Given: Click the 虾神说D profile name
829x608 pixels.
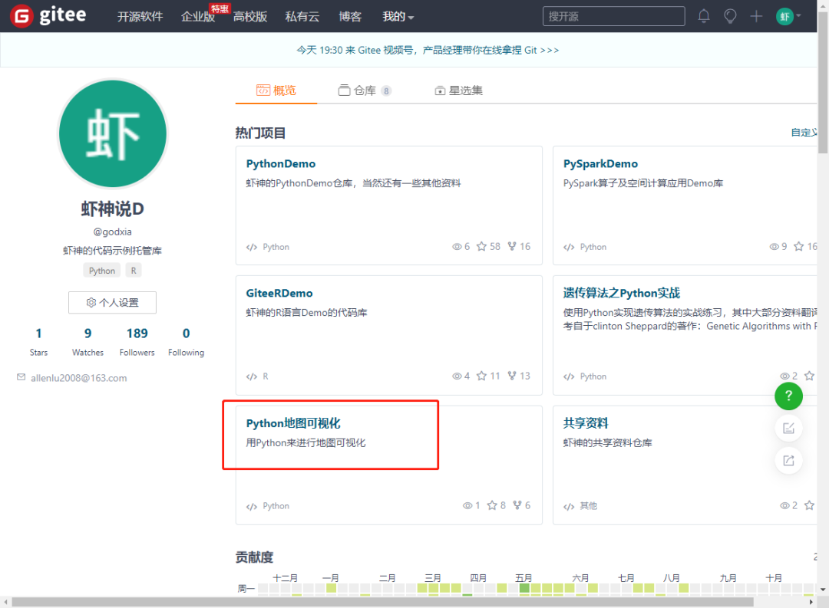Looking at the screenshot, I should (113, 209).
